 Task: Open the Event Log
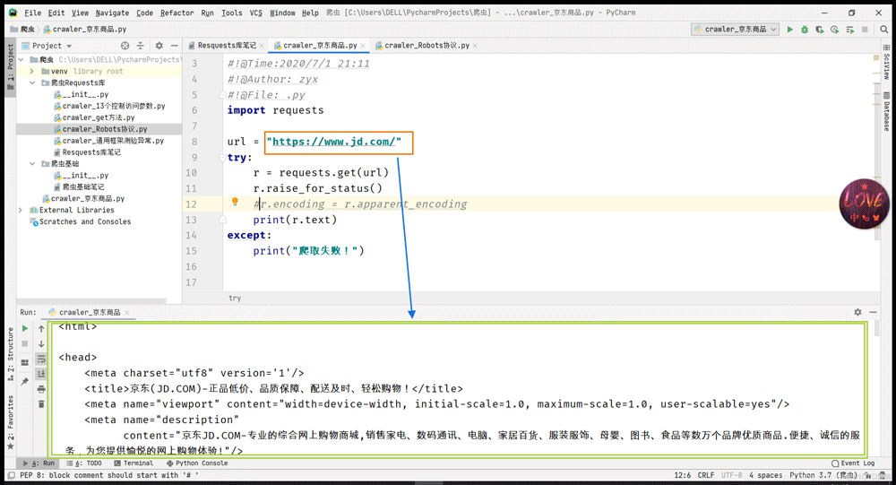(853, 463)
